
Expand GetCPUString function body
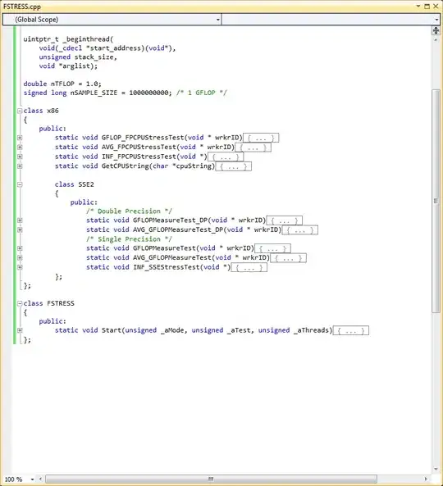20,166
